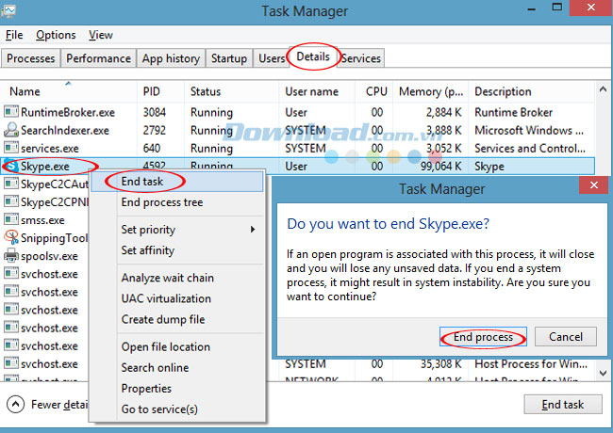Collapse view with Fewer details arrow icon
This screenshot has width=613, height=433.
coord(16,404)
